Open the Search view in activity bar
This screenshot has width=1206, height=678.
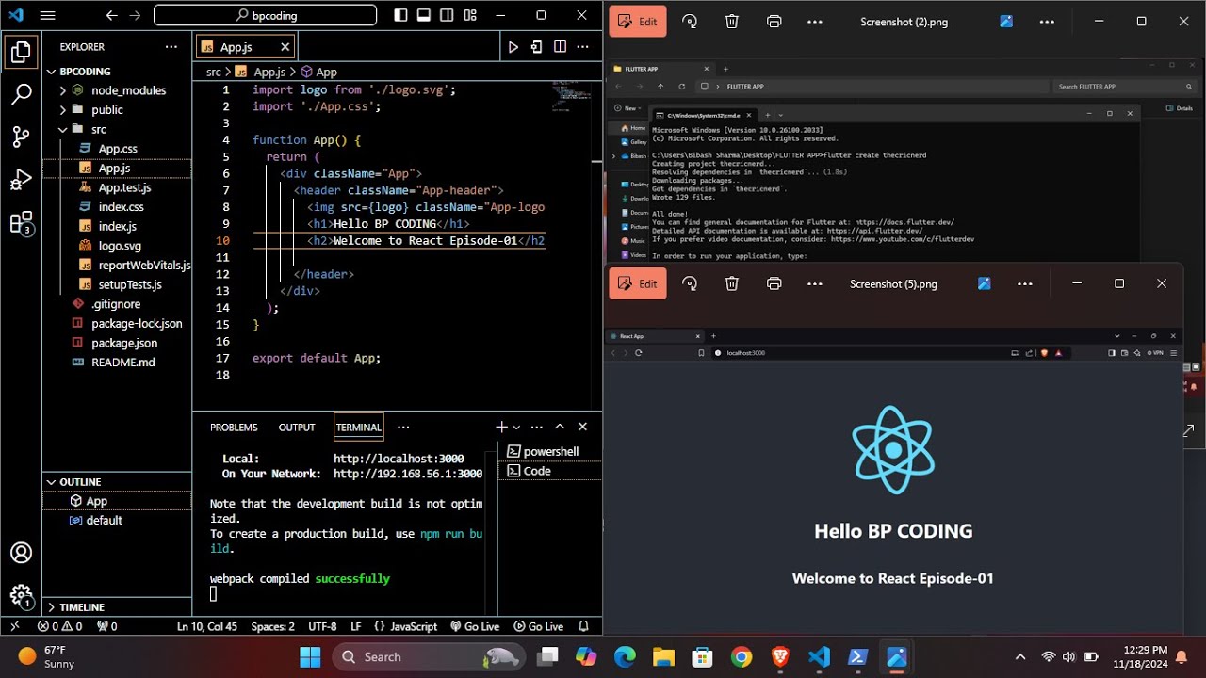21,94
